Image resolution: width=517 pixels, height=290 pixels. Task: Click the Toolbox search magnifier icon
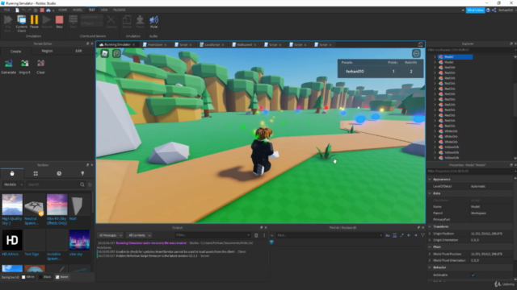click(x=82, y=184)
